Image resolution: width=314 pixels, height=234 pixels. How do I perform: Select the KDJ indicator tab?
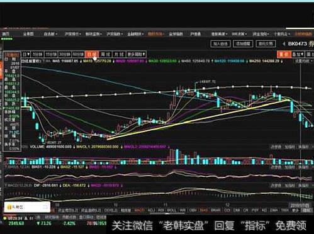coord(151,210)
